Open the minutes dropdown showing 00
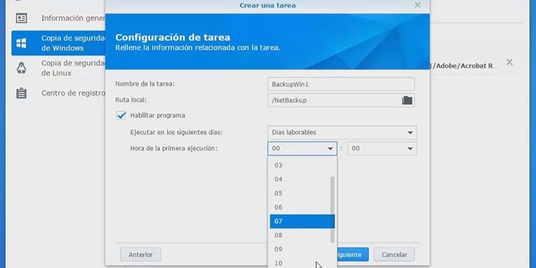 [x=382, y=148]
